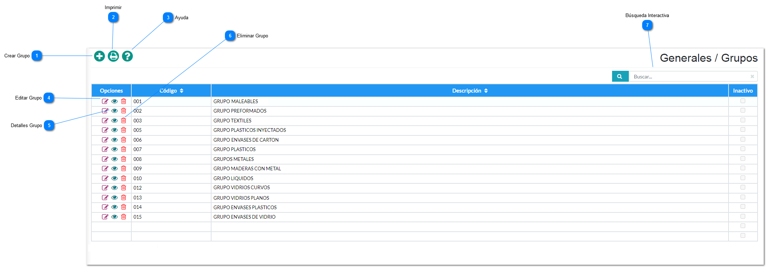The image size is (767, 268).
Task: Toggle Inactivo checkbox for GRUPOS METALES
Action: (743, 159)
